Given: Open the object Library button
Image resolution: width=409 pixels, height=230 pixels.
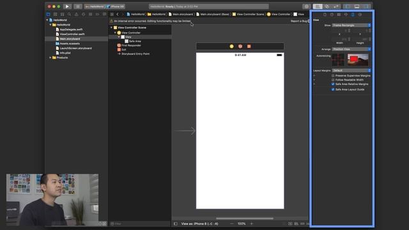Looking at the screenshot, I should click(307, 6).
